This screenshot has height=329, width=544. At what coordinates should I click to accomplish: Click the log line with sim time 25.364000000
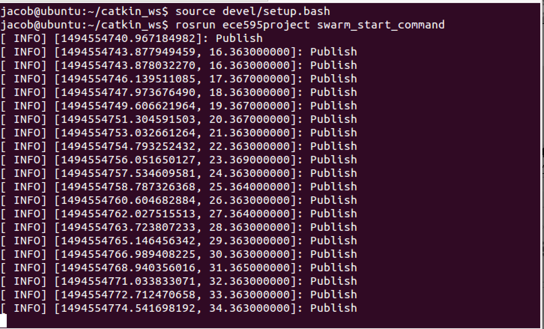179,187
